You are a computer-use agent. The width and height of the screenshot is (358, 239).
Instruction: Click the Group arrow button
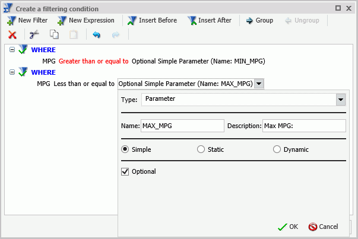pyautogui.click(x=259, y=21)
